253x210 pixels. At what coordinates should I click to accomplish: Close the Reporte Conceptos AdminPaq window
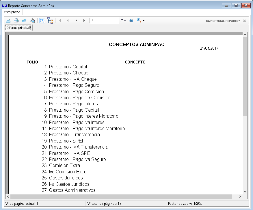click(x=246, y=5)
